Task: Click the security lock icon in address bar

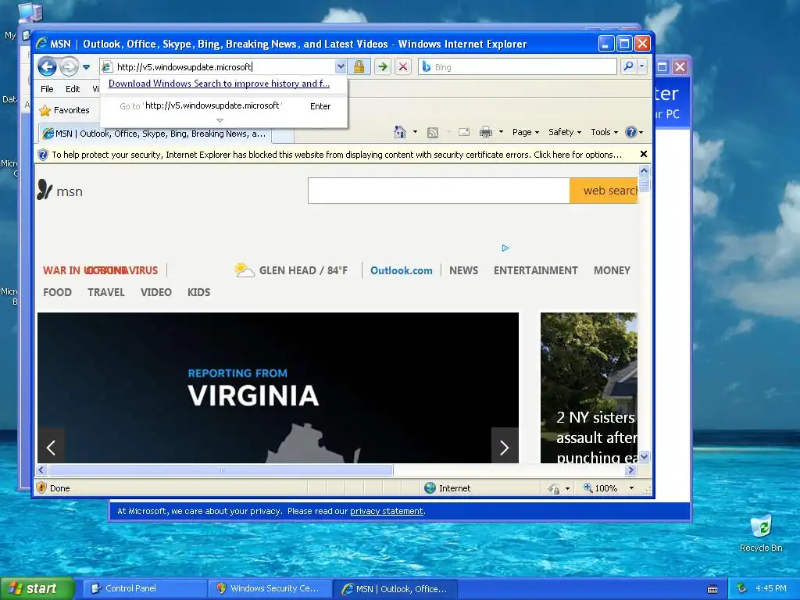Action: (359, 66)
